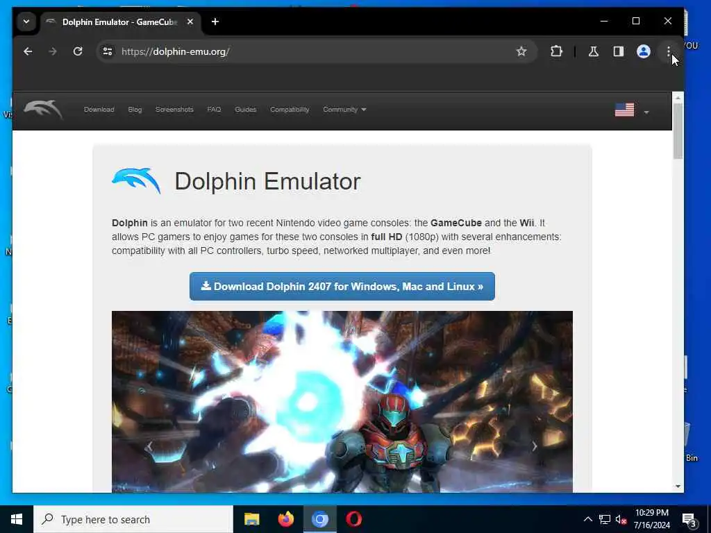Open the tab search dropdown
The height and width of the screenshot is (533, 711).
(x=26, y=22)
